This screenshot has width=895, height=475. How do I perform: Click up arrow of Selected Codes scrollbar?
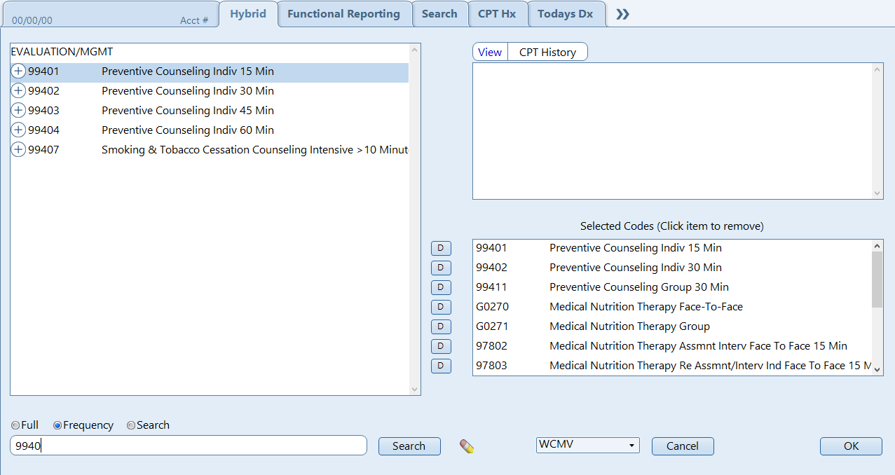coord(877,245)
